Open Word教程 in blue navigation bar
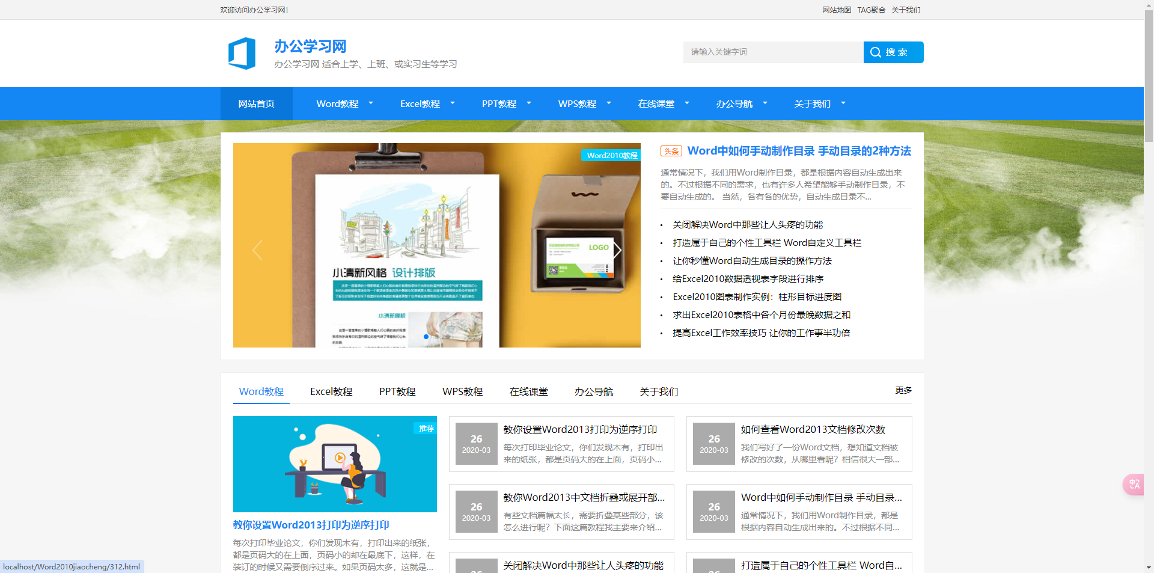The height and width of the screenshot is (573, 1154). [337, 103]
